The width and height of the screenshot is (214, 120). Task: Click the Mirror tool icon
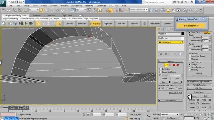151,10
